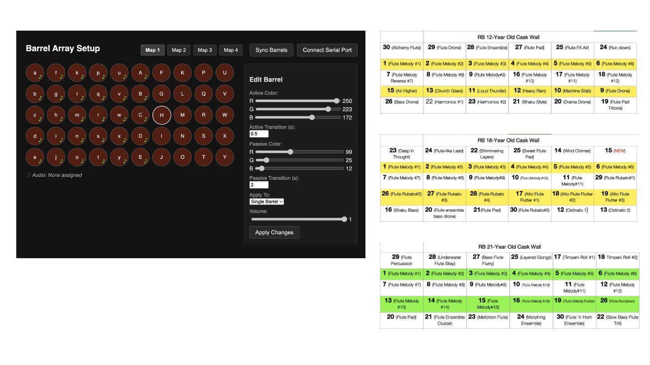Choose barrel 'U' at top right
Image resolution: width=650 pixels, height=365 pixels.
point(224,73)
